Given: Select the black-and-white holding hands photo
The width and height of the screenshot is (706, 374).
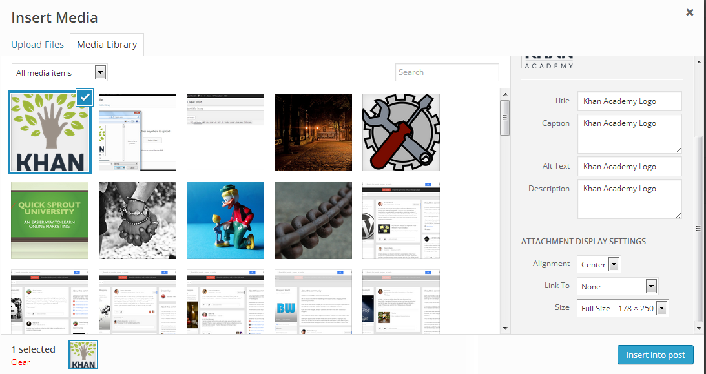Looking at the screenshot, I should click(138, 220).
